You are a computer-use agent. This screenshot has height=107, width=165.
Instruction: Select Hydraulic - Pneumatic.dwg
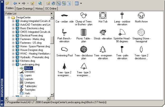tap(35, 57)
